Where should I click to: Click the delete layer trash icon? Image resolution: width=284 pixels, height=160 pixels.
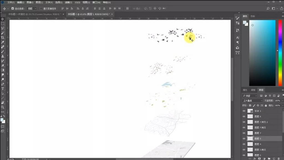278,159
